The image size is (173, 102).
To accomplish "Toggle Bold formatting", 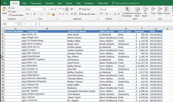I will pos(27,14).
